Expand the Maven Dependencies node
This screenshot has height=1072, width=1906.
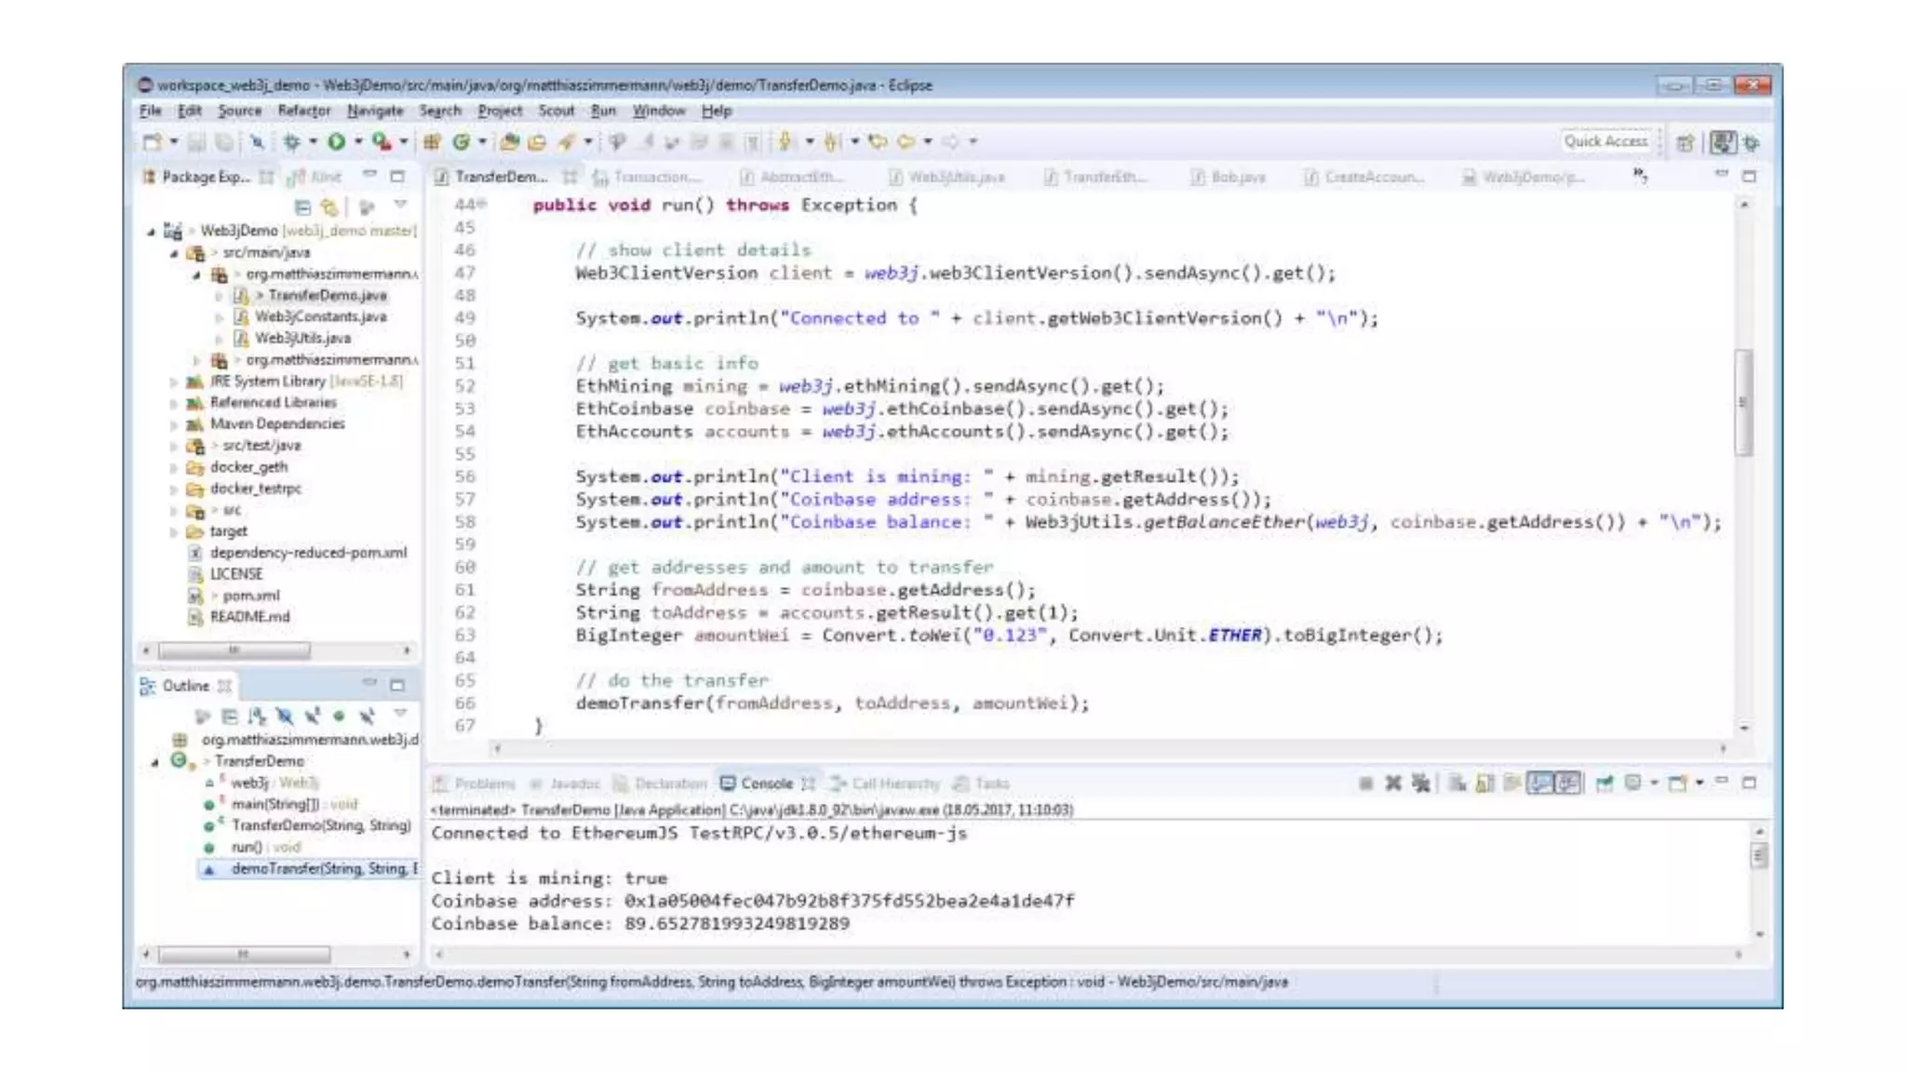[174, 424]
